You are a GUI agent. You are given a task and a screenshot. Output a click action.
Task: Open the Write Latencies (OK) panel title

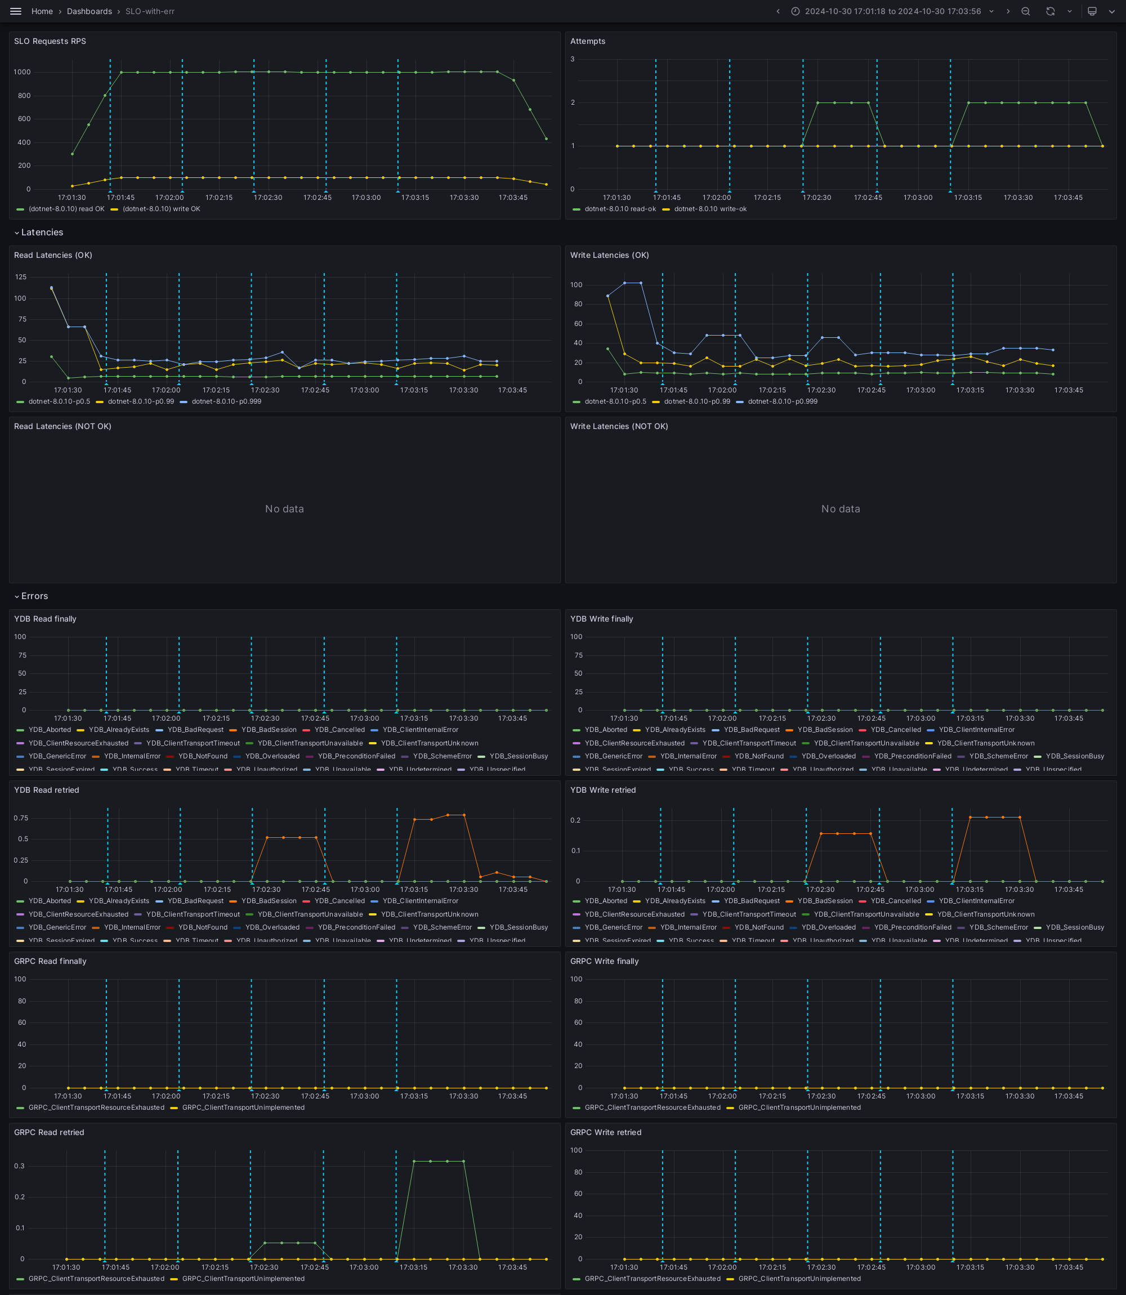pos(610,255)
